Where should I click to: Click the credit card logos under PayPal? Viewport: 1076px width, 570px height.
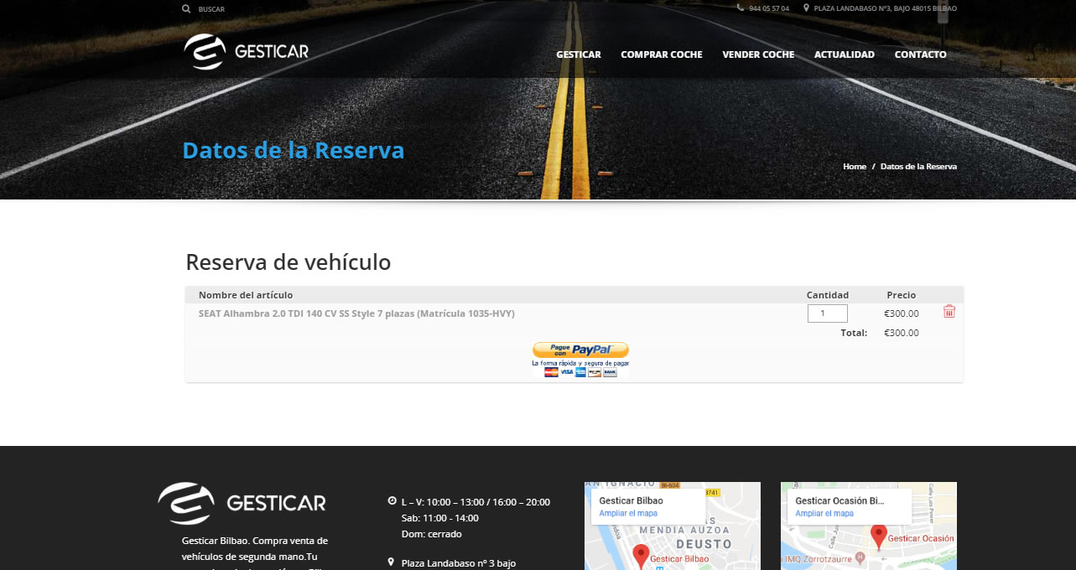[580, 372]
